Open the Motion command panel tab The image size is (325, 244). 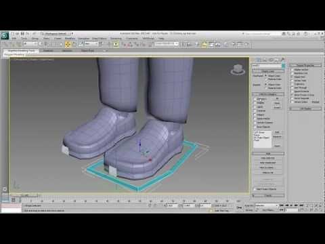coord(271,60)
